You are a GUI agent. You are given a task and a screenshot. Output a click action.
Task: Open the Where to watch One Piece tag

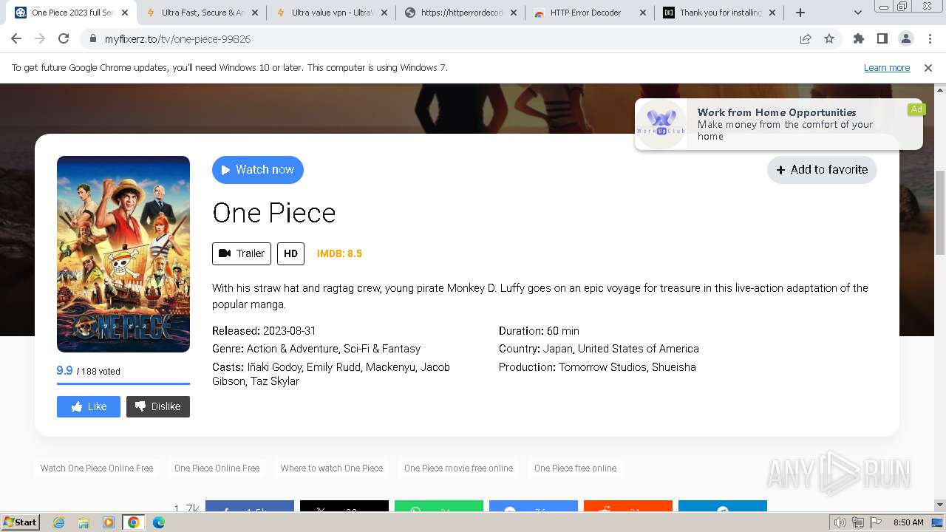332,468
